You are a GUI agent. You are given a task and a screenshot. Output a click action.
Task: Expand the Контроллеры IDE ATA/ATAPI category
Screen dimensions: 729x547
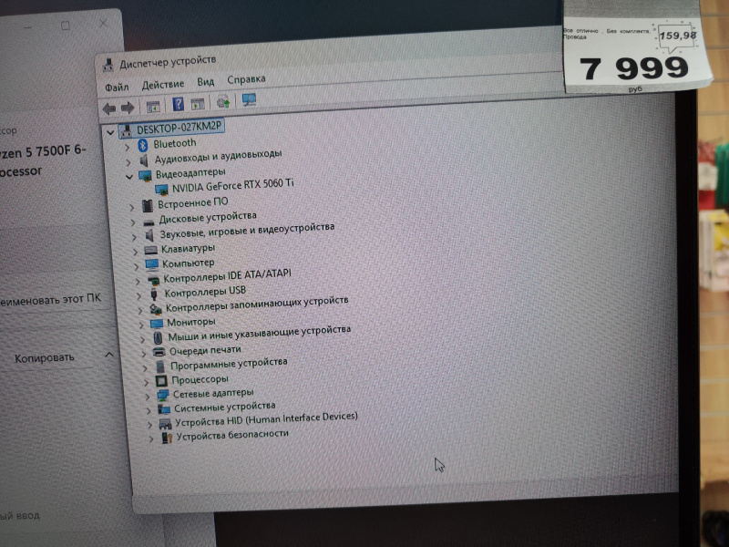[x=138, y=281]
